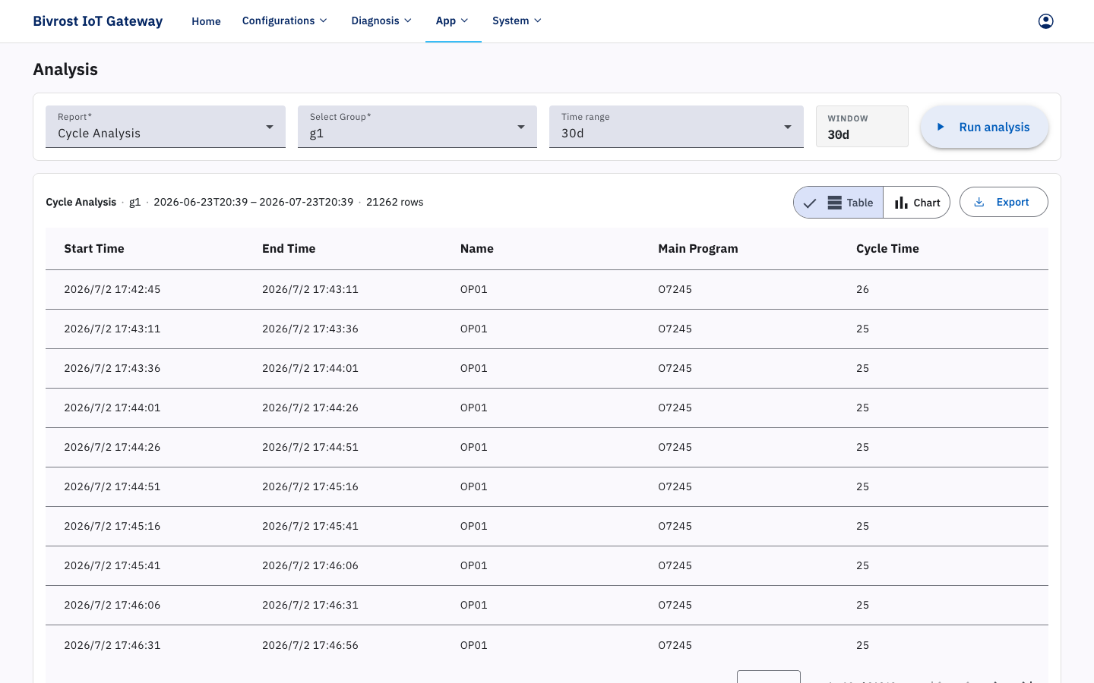Image resolution: width=1094 pixels, height=683 pixels.
Task: Expand the System menu chevron
Action: (538, 20)
